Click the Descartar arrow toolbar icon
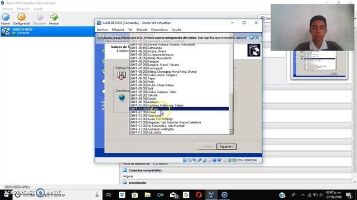357x200 pixels. (40, 17)
